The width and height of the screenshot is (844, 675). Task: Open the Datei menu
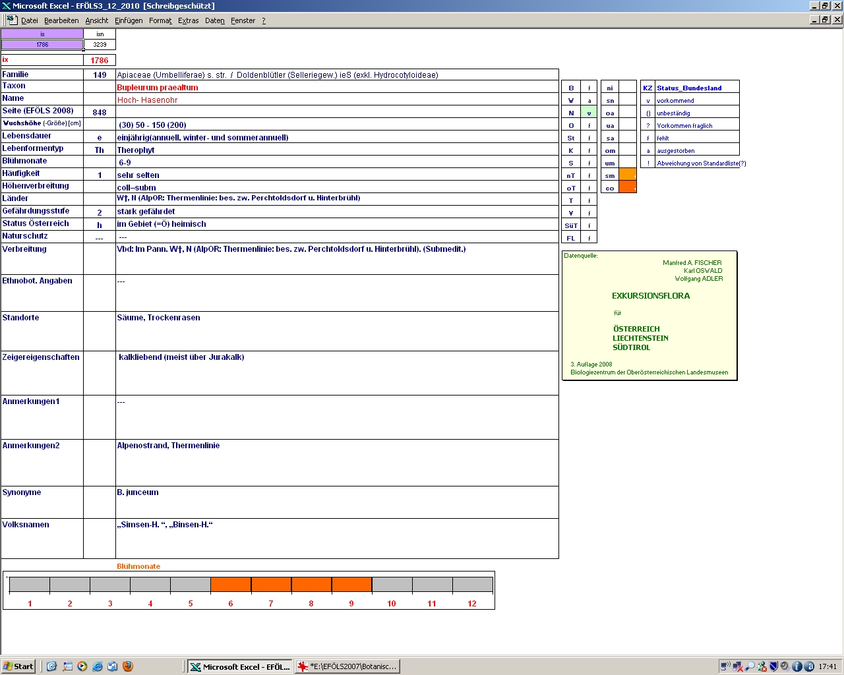(30, 20)
